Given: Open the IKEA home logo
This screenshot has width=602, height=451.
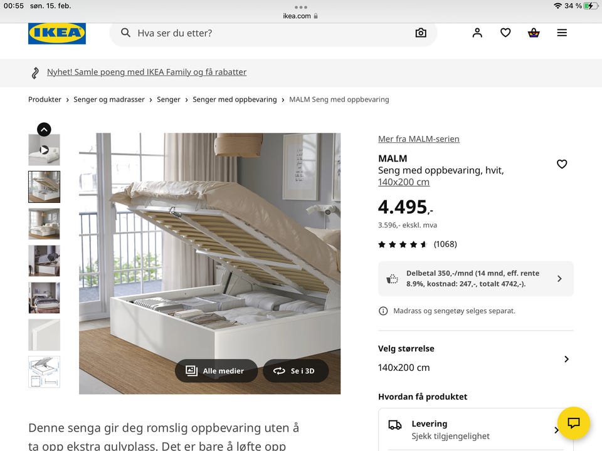Looking at the screenshot, I should [x=57, y=33].
